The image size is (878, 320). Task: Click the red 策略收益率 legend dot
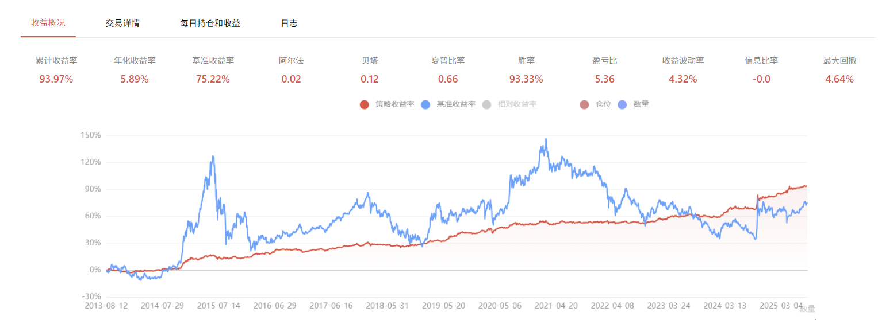(x=364, y=104)
